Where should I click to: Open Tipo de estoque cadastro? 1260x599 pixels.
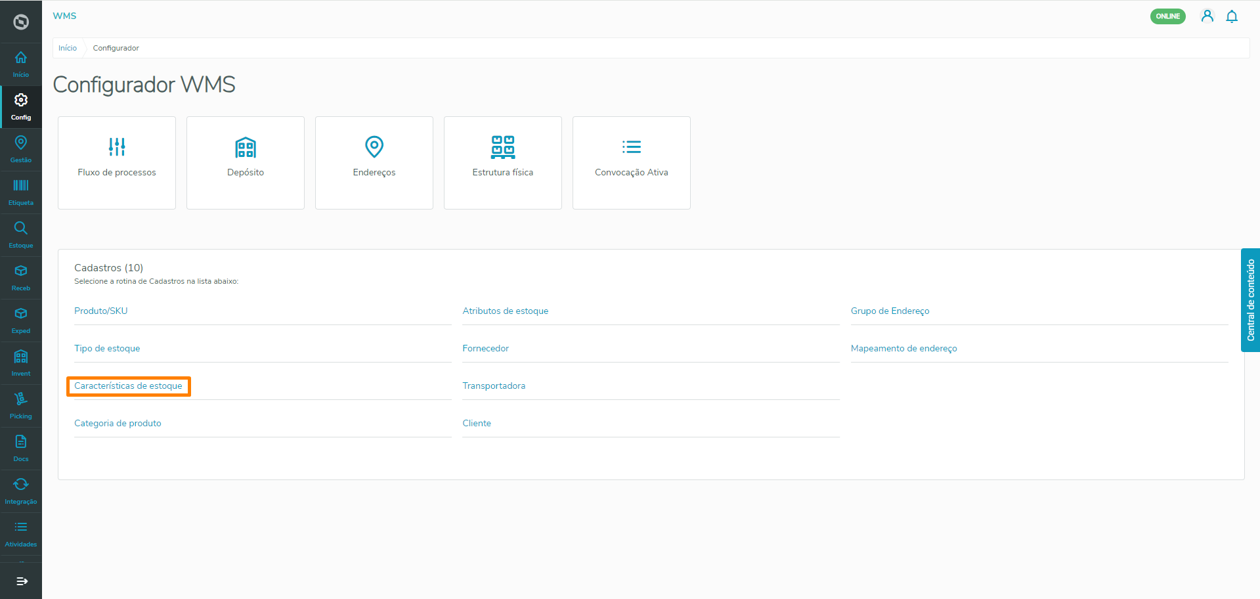(107, 348)
